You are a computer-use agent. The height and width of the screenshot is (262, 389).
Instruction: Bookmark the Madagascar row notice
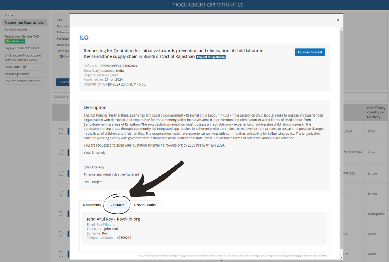[x=61, y=214]
